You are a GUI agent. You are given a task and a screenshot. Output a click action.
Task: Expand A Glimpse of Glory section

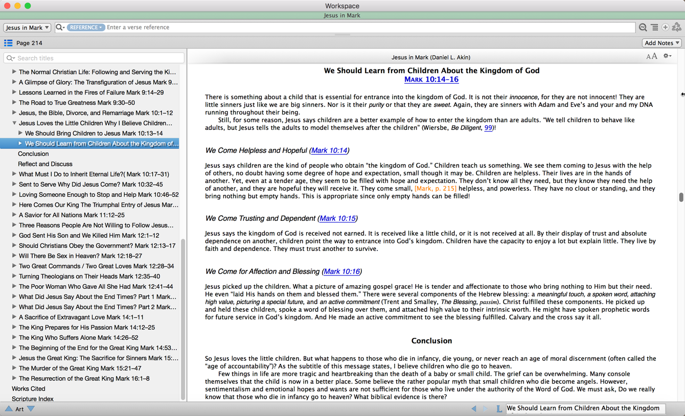click(x=14, y=82)
